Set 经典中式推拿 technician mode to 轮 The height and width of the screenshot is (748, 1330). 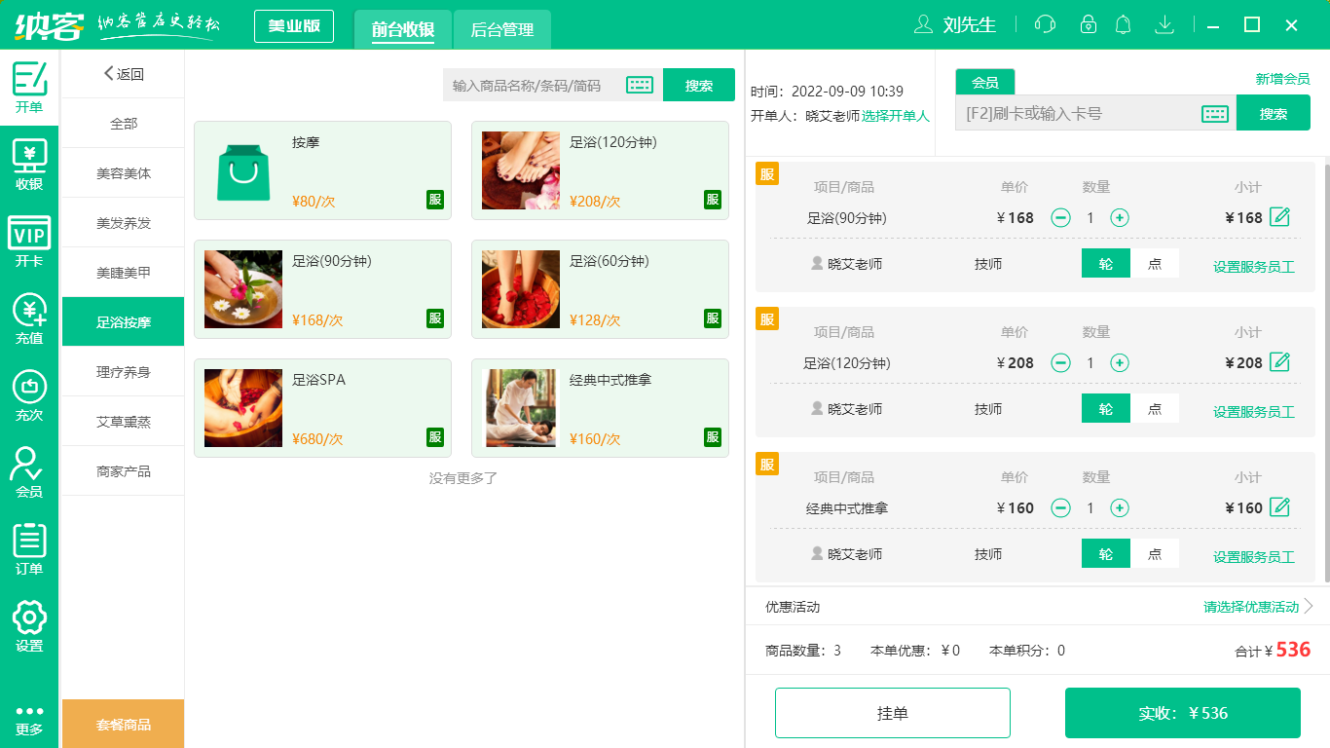(x=1105, y=552)
